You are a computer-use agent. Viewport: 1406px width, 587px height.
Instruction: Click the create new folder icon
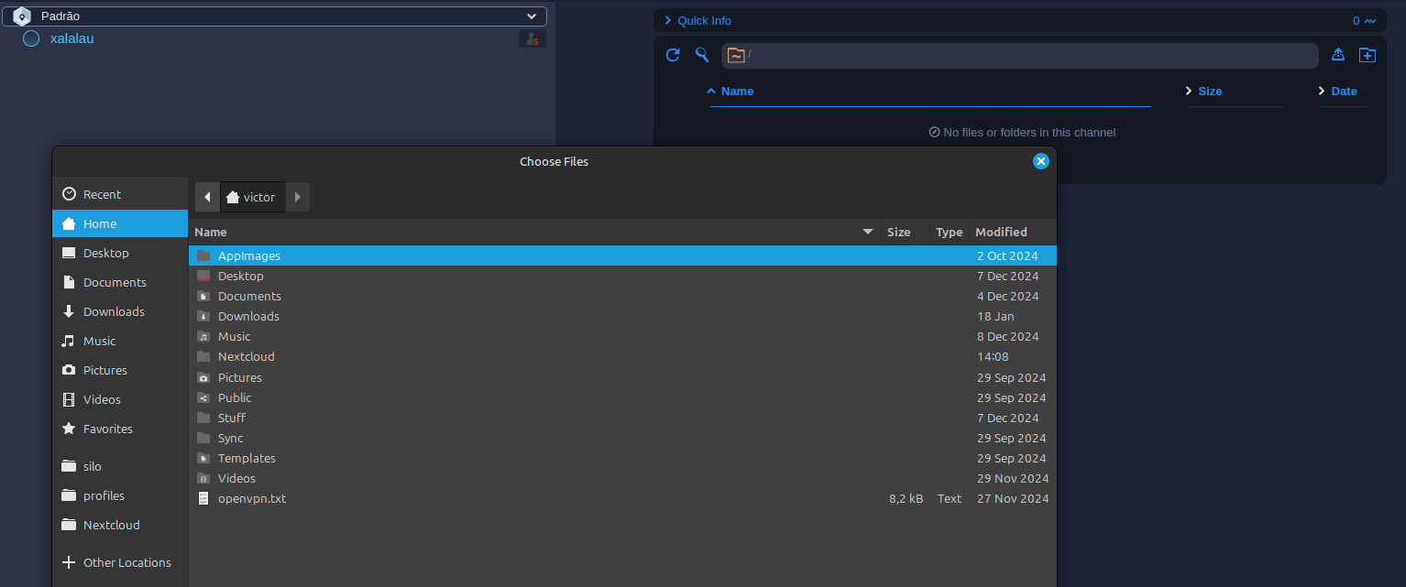coord(1367,55)
